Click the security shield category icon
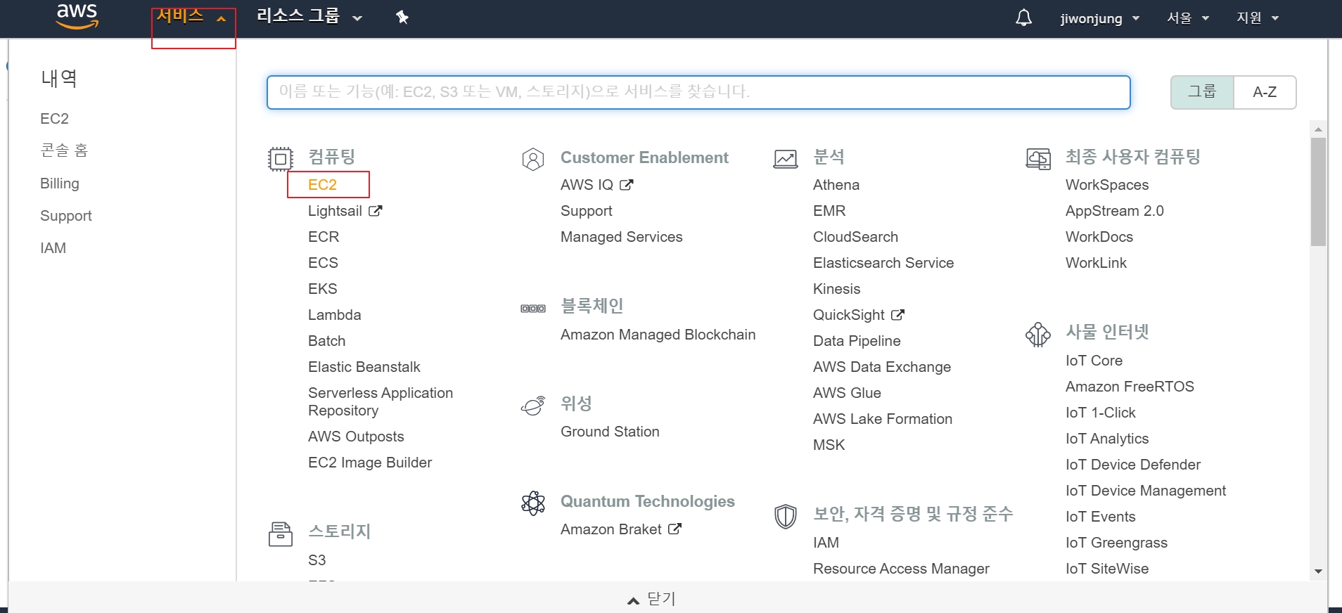 click(786, 517)
